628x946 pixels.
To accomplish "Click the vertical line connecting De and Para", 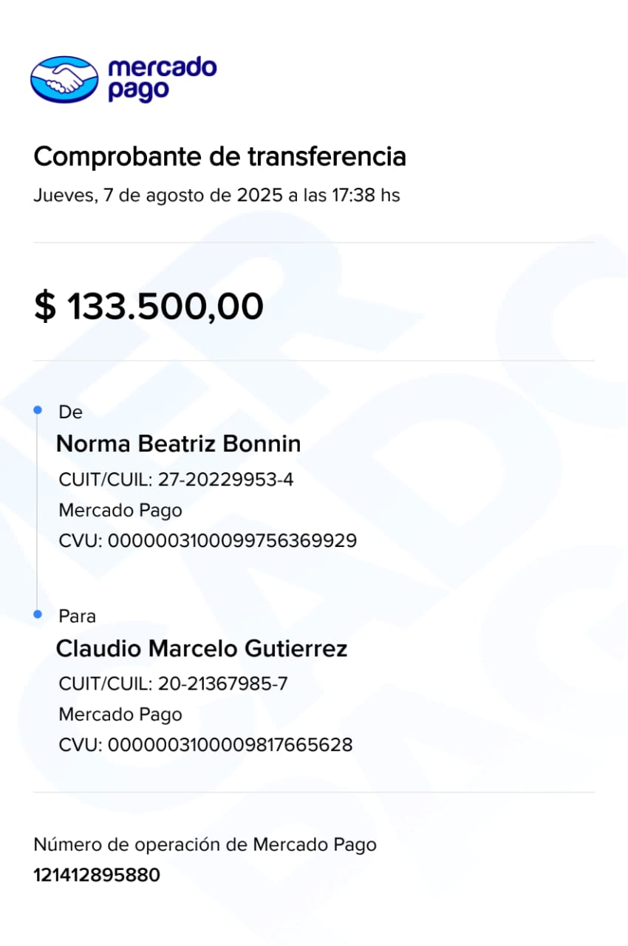I will pyautogui.click(x=38, y=510).
